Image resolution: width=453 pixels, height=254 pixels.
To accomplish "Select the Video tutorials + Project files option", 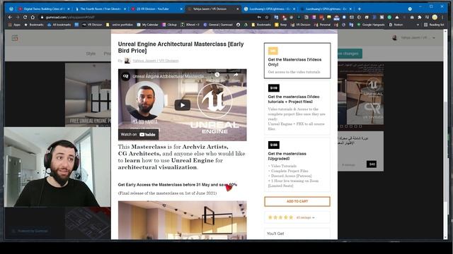I will [297, 108].
